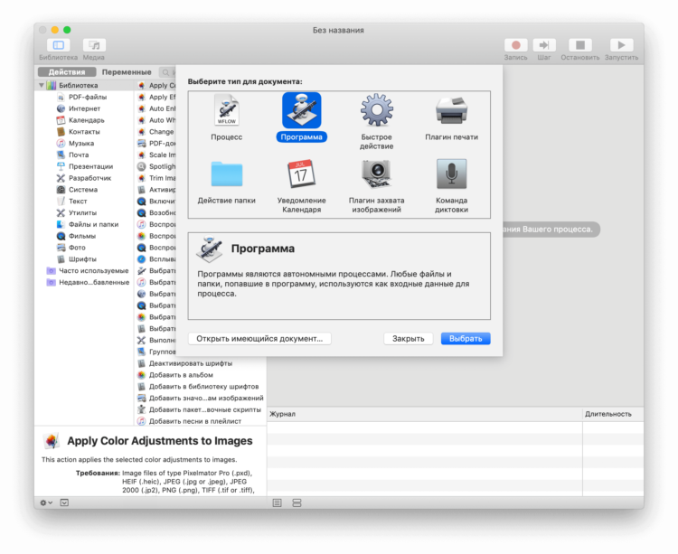Pick the Плагин захвата изображений icon
Screen dimensions: 678x554
pyautogui.click(x=377, y=174)
